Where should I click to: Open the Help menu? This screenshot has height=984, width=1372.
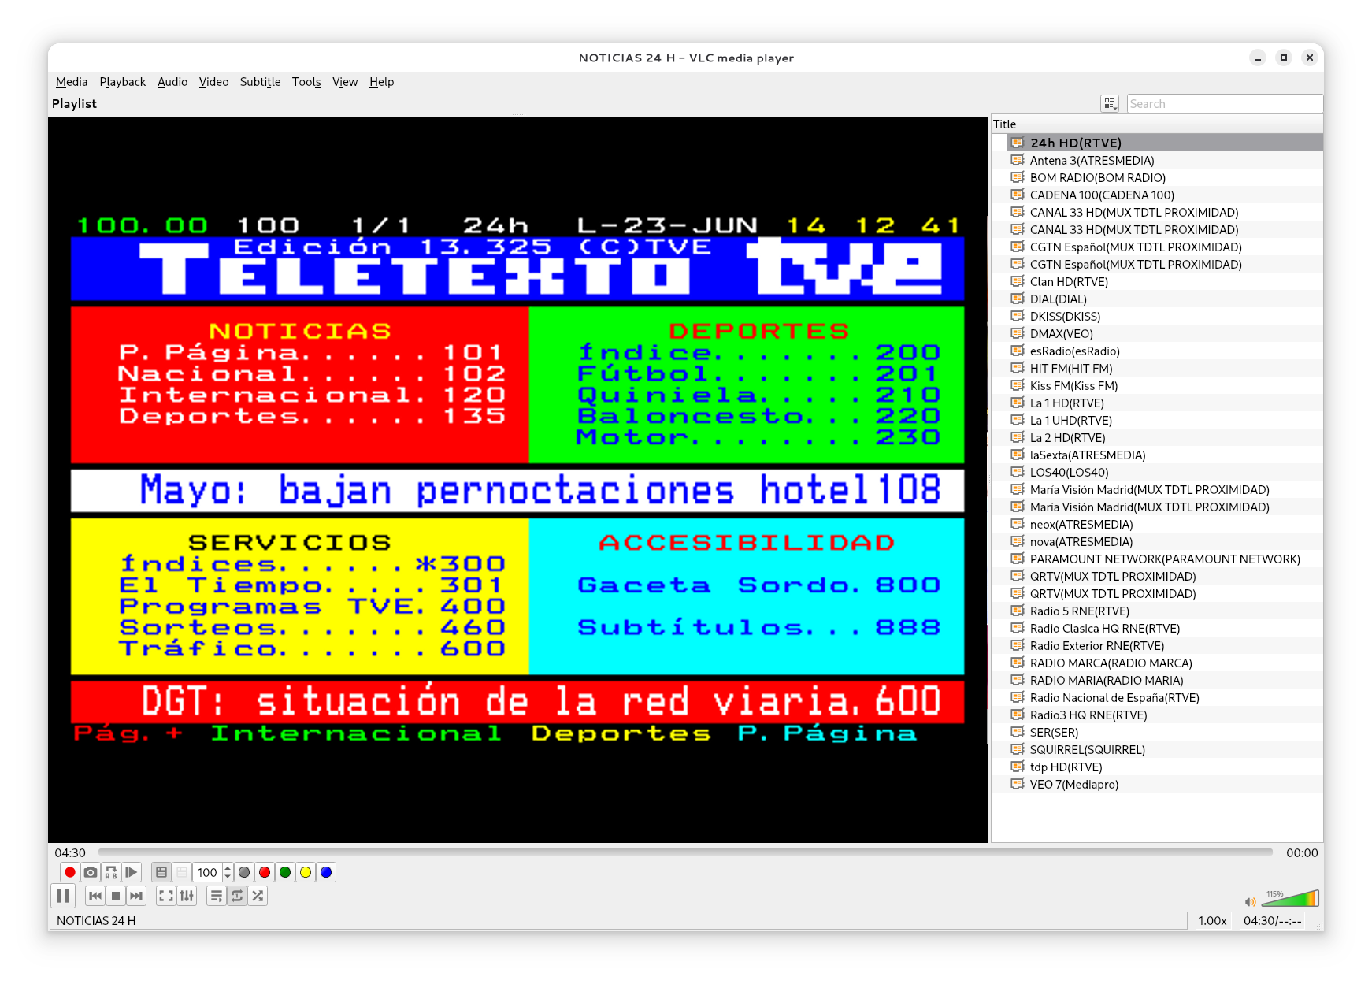coord(381,82)
